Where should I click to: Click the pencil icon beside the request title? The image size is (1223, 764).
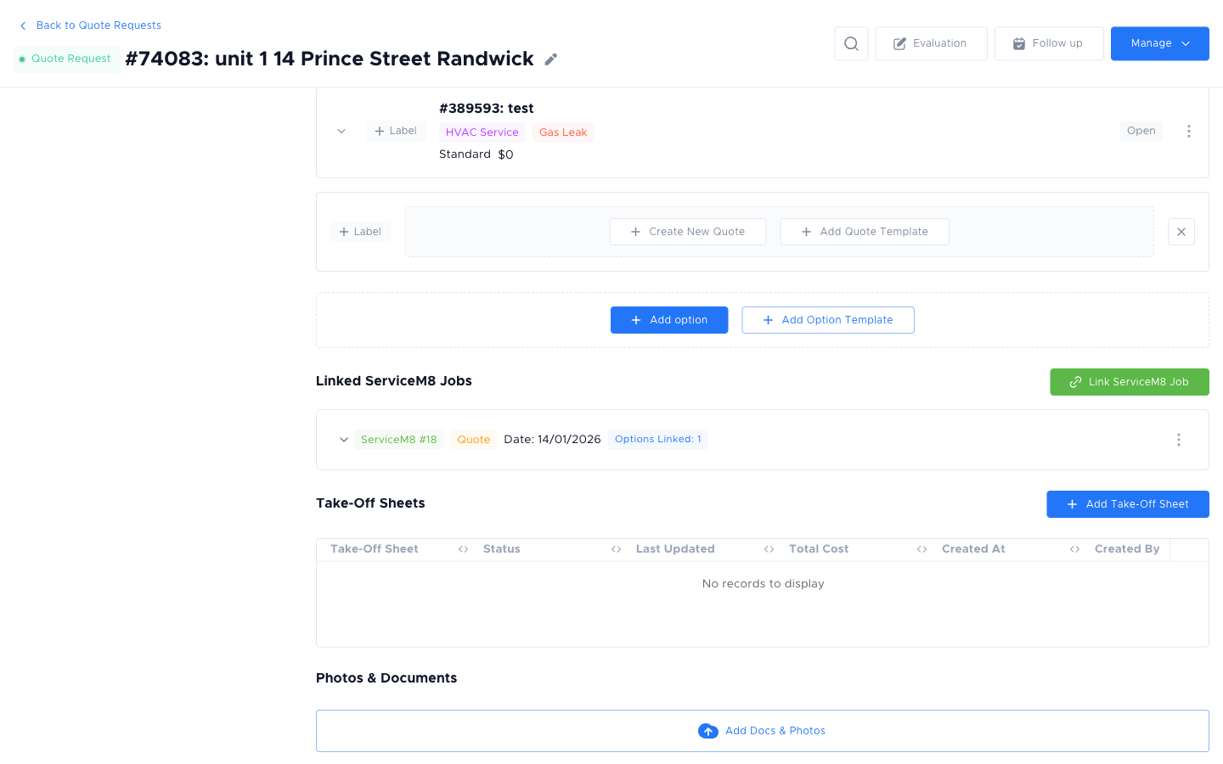[551, 59]
